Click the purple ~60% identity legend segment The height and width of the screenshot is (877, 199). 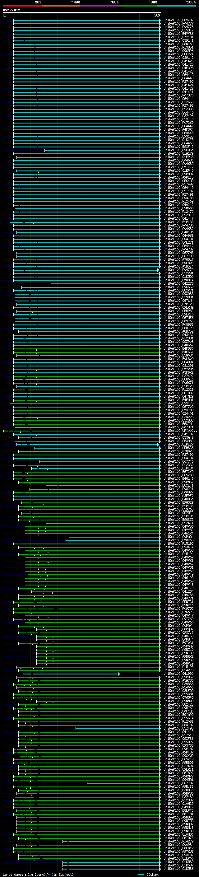pyautogui.click(x=100, y=6)
